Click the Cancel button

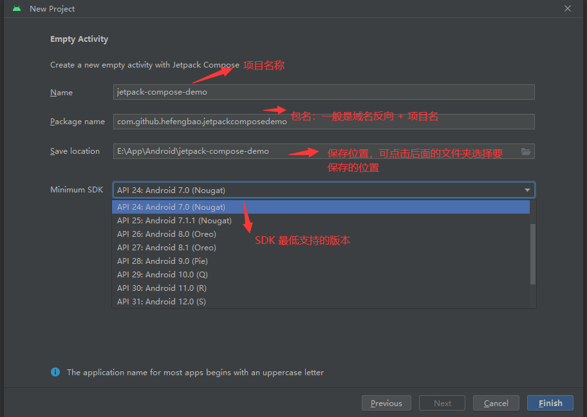click(x=496, y=403)
